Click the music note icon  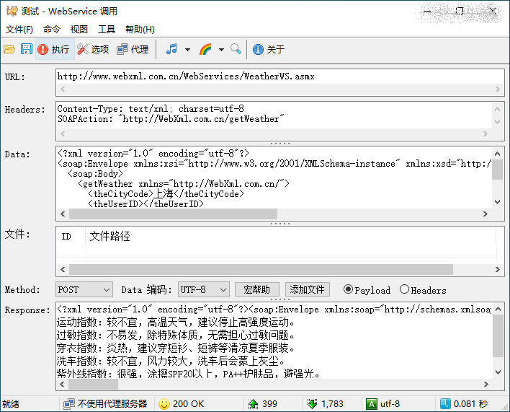(171, 49)
